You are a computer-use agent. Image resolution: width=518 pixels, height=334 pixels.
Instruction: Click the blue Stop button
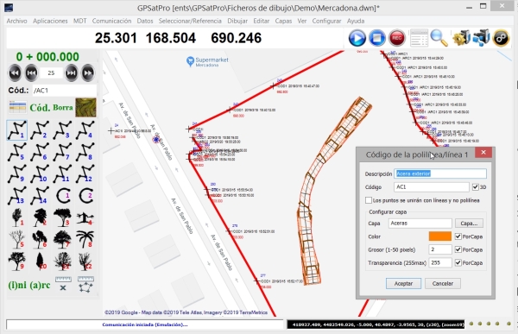point(377,38)
